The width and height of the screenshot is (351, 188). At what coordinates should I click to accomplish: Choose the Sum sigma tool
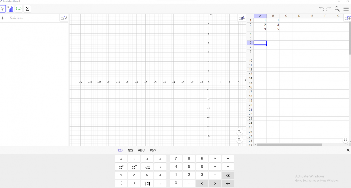[x=27, y=9]
